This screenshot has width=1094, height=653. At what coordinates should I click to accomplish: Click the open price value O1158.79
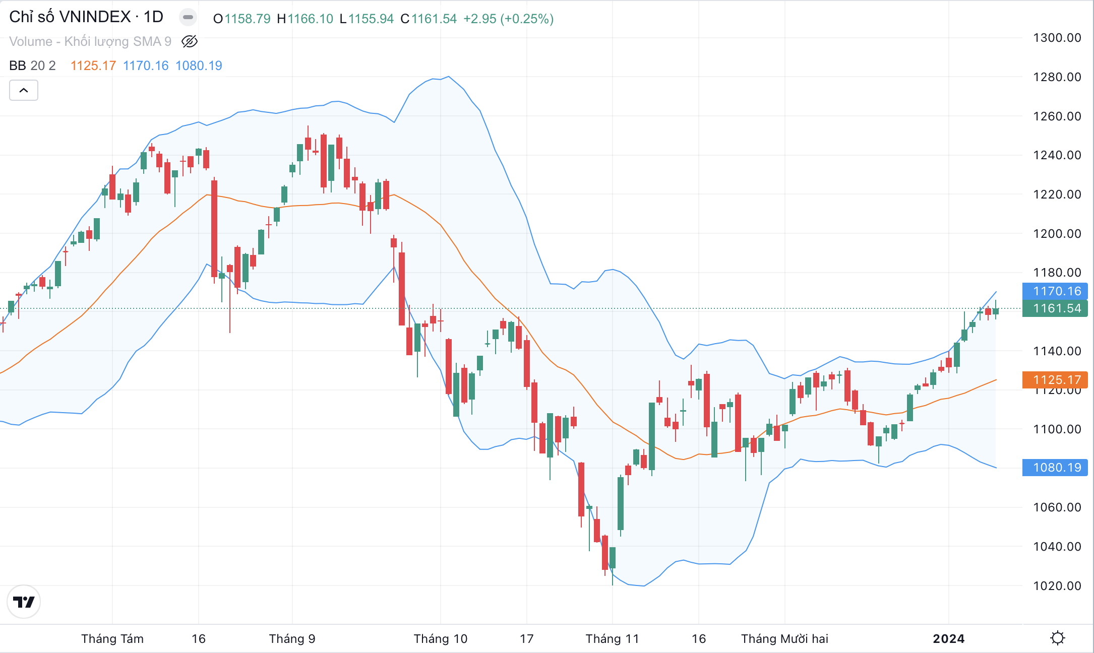(242, 19)
